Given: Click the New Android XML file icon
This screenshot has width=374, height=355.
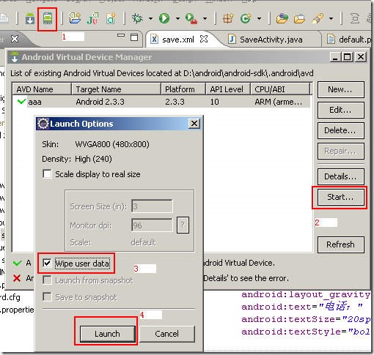Looking at the screenshot, I should coord(111,18).
